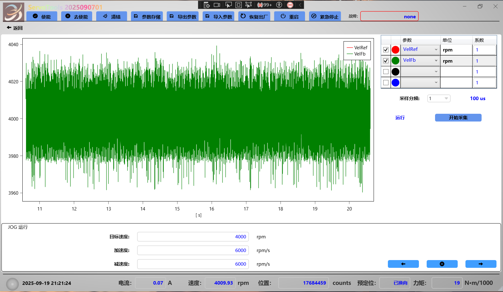Toggle the track focused element icon
The height and width of the screenshot is (292, 503).
pos(249,5)
